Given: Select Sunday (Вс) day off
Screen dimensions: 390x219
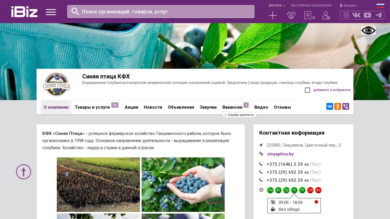Looking at the screenshot, I should pos(318,190).
